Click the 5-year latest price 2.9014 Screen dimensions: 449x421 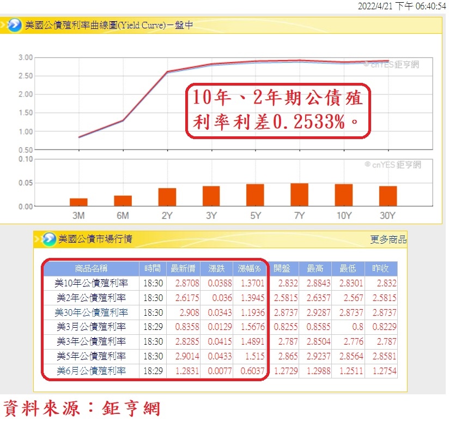187,356
